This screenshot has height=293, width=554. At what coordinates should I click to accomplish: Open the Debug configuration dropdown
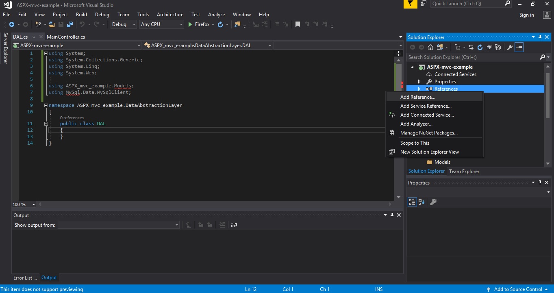(x=124, y=24)
